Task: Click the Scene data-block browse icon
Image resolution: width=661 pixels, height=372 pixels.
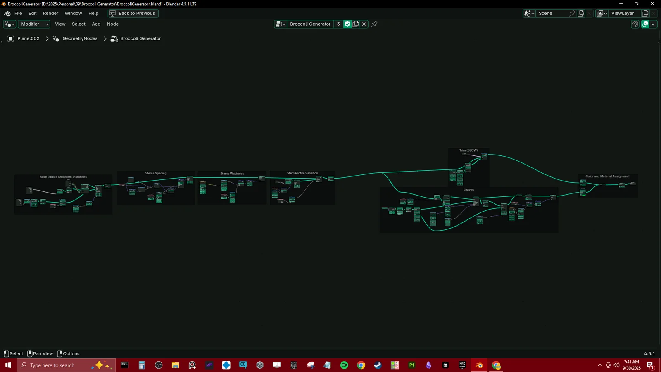Action: click(529, 13)
